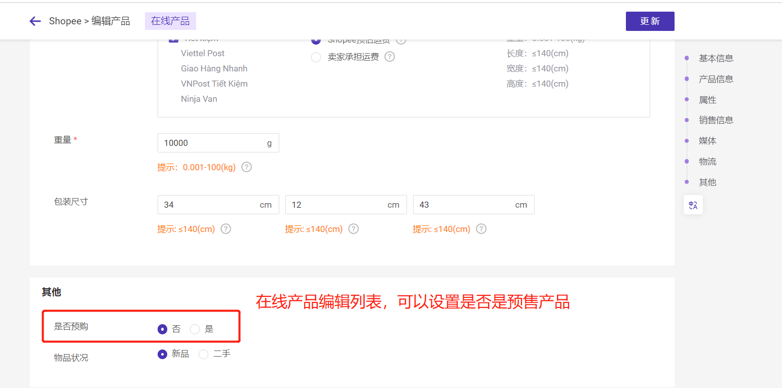The width and height of the screenshot is (782, 388).
Task: Click the 在线产品 tag
Action: [x=170, y=21]
